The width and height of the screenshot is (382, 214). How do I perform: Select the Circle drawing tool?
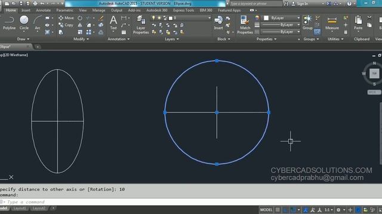[x=24, y=23]
